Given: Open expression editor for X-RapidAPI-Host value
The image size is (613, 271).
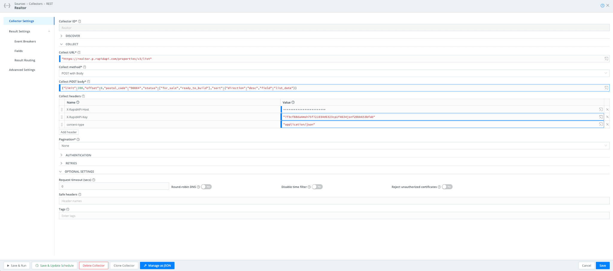Looking at the screenshot, I should click(601, 110).
